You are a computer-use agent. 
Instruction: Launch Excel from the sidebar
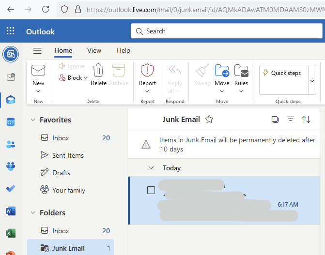click(x=11, y=233)
